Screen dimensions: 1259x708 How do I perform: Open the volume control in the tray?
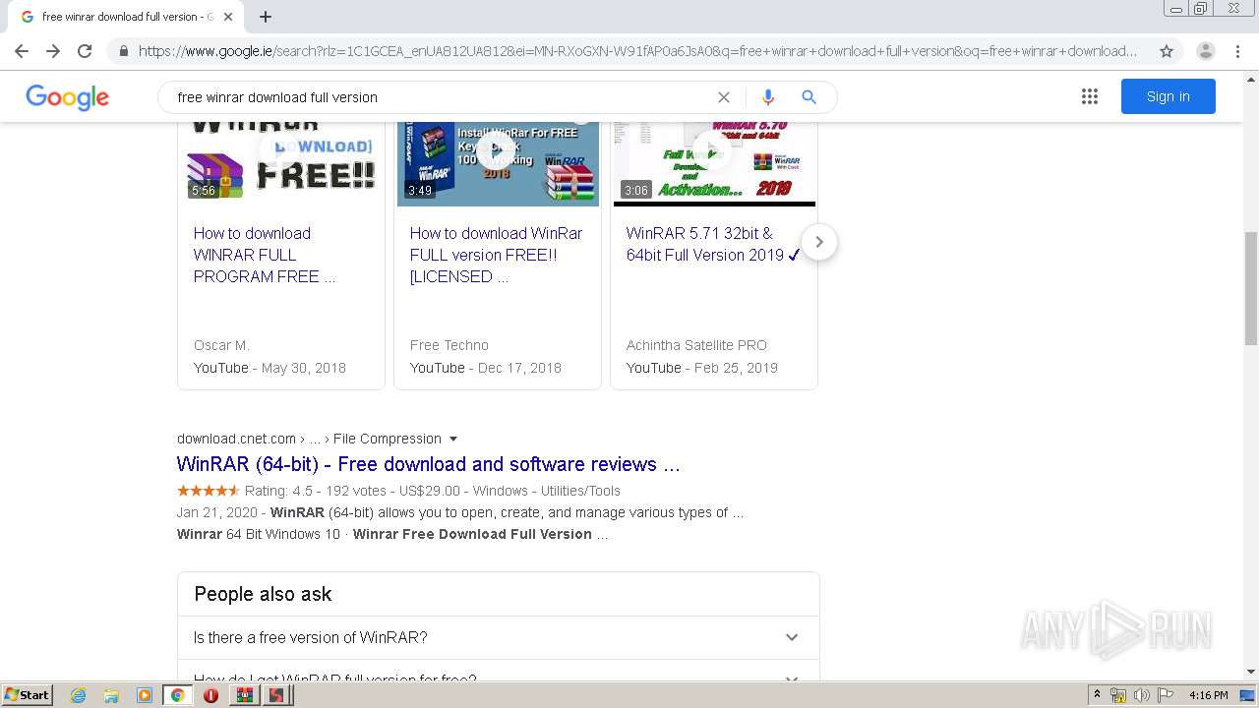pos(1141,695)
